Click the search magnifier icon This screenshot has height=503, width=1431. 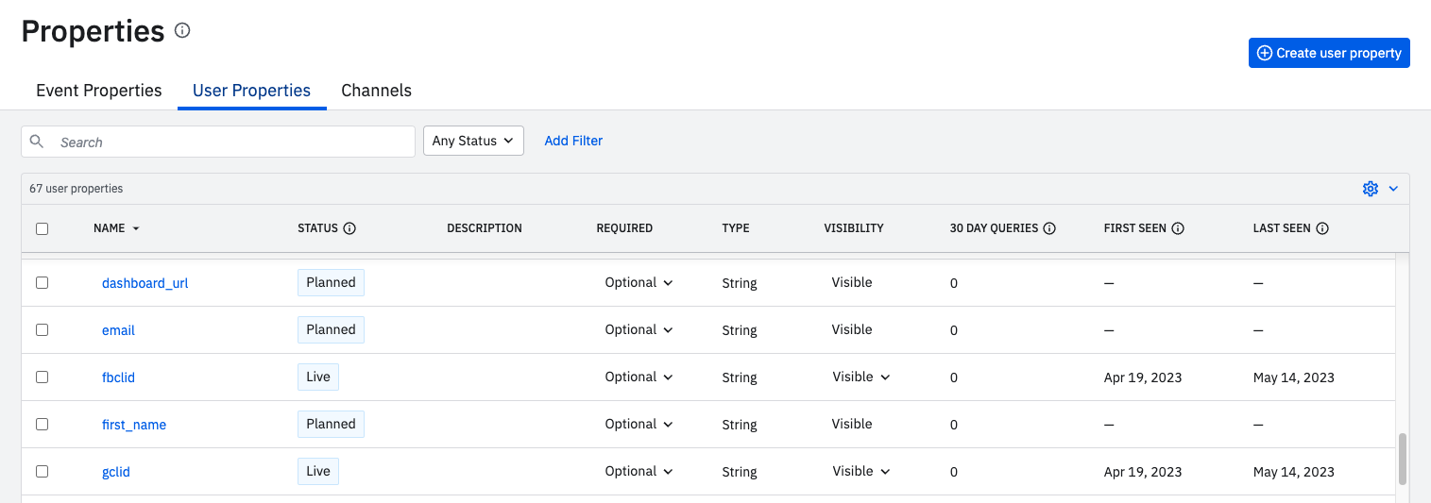(x=37, y=142)
